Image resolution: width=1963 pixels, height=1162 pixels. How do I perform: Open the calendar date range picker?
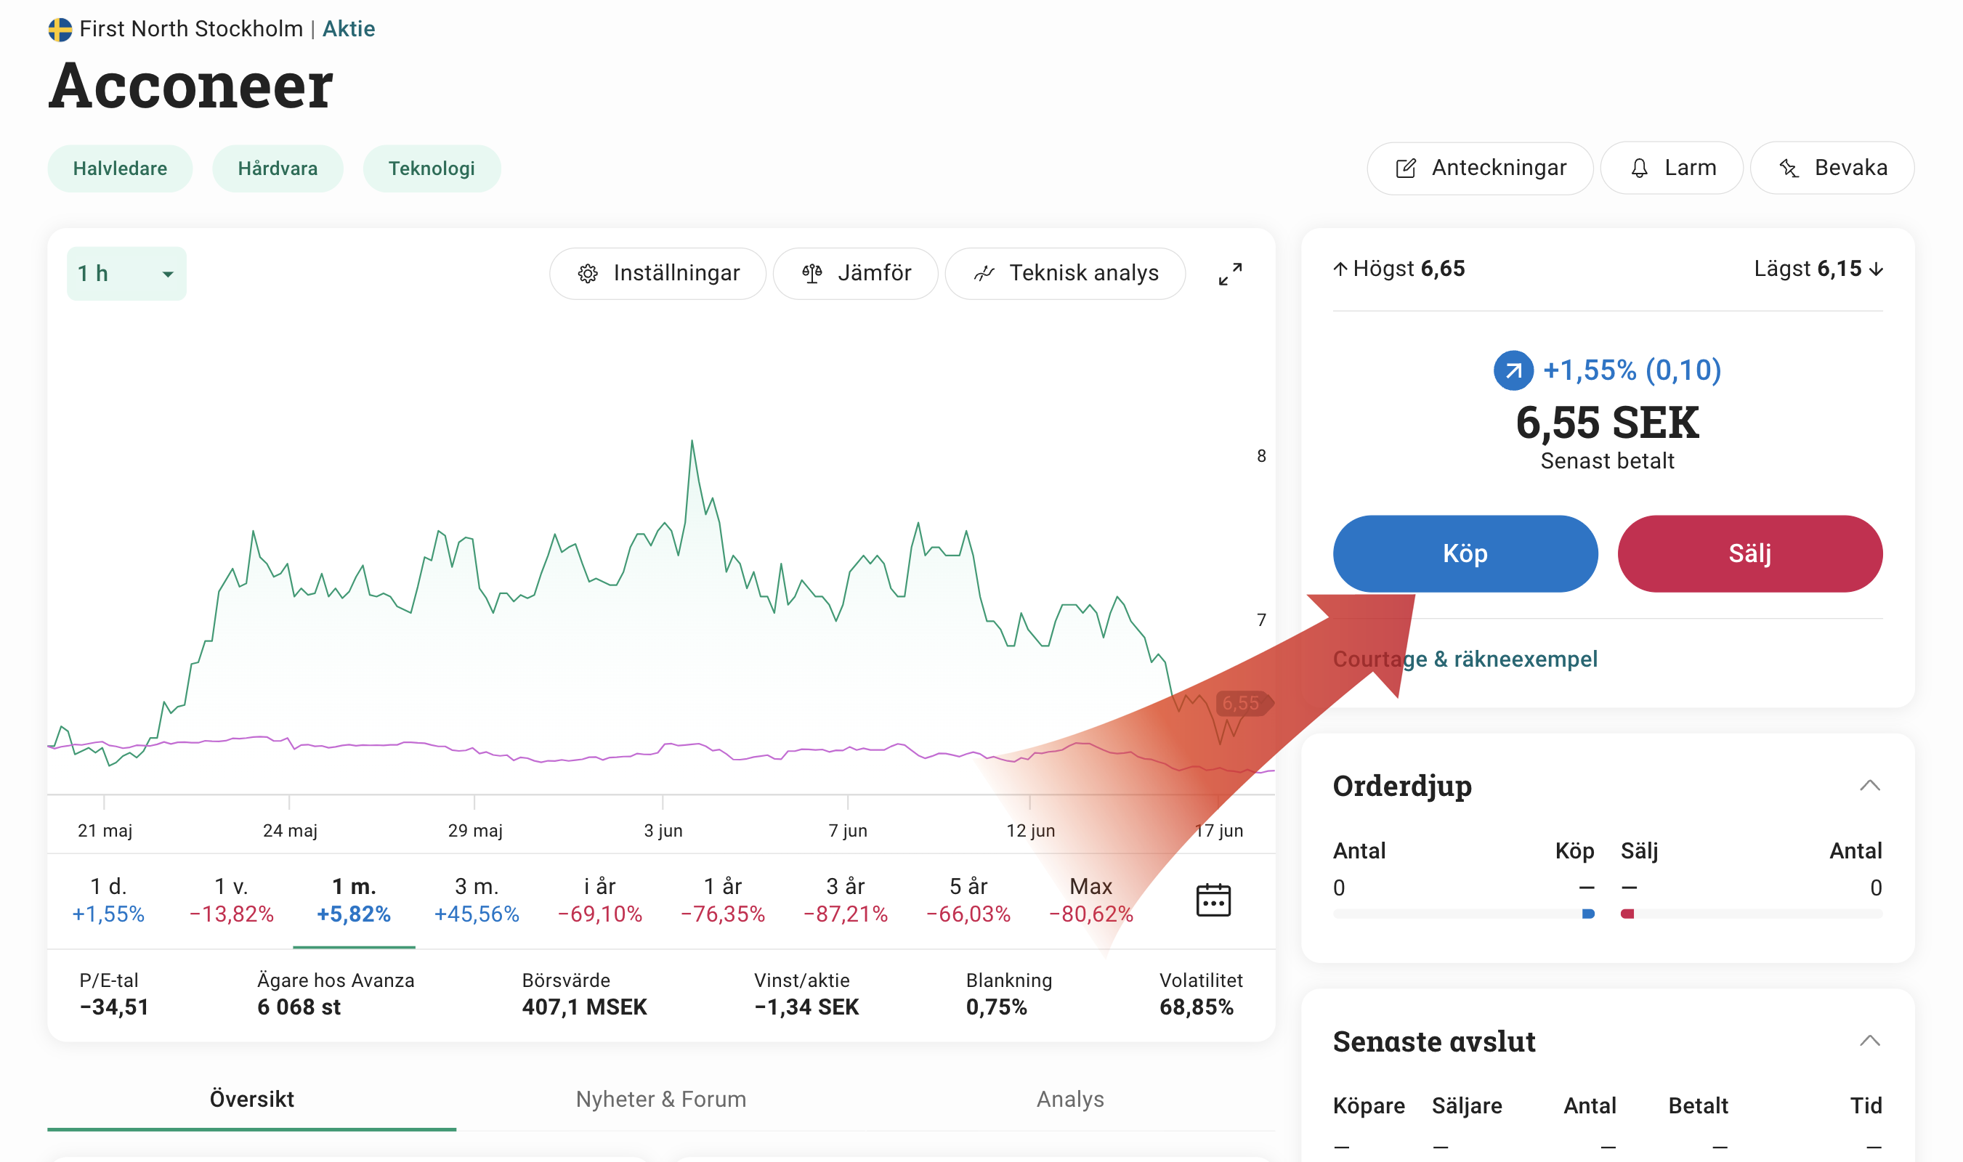point(1213,900)
